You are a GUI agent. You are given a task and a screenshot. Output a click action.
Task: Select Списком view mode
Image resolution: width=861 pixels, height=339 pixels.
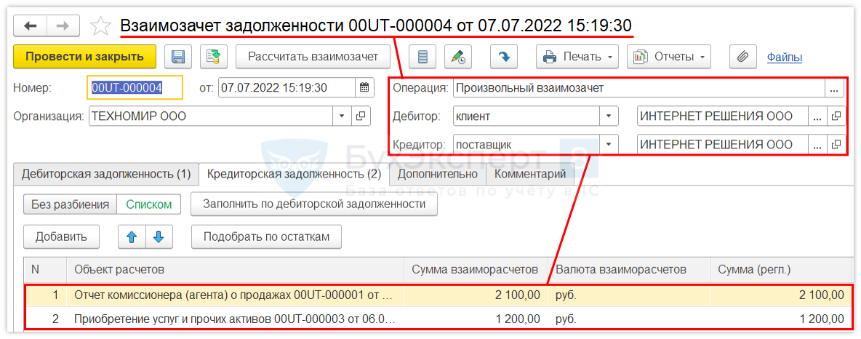point(149,204)
